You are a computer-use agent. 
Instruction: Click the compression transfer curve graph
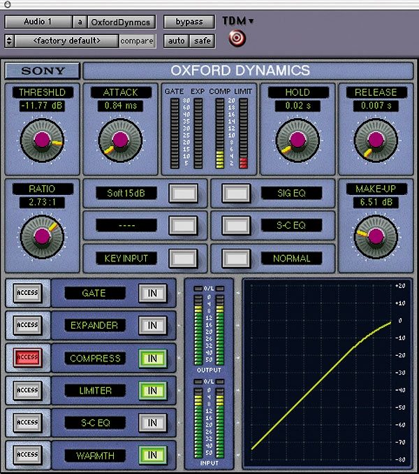tap(327, 373)
